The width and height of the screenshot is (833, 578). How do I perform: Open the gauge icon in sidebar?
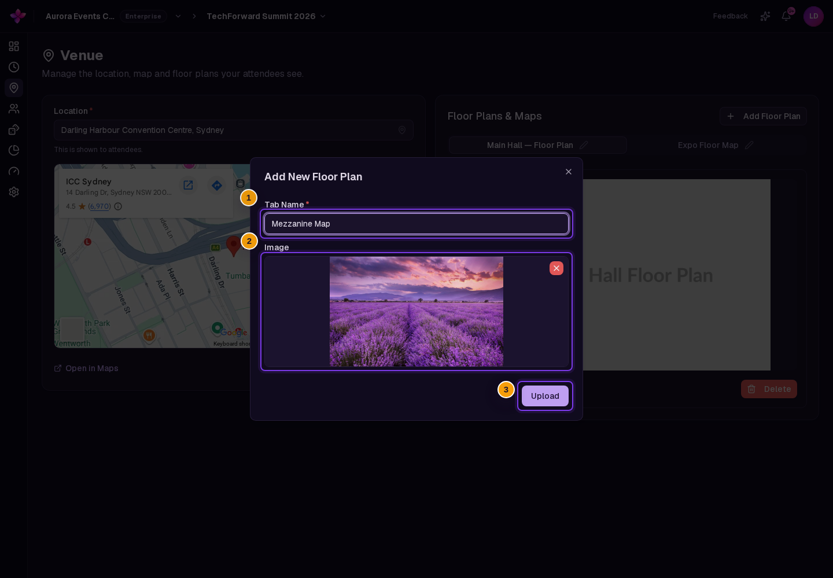[x=14, y=171]
